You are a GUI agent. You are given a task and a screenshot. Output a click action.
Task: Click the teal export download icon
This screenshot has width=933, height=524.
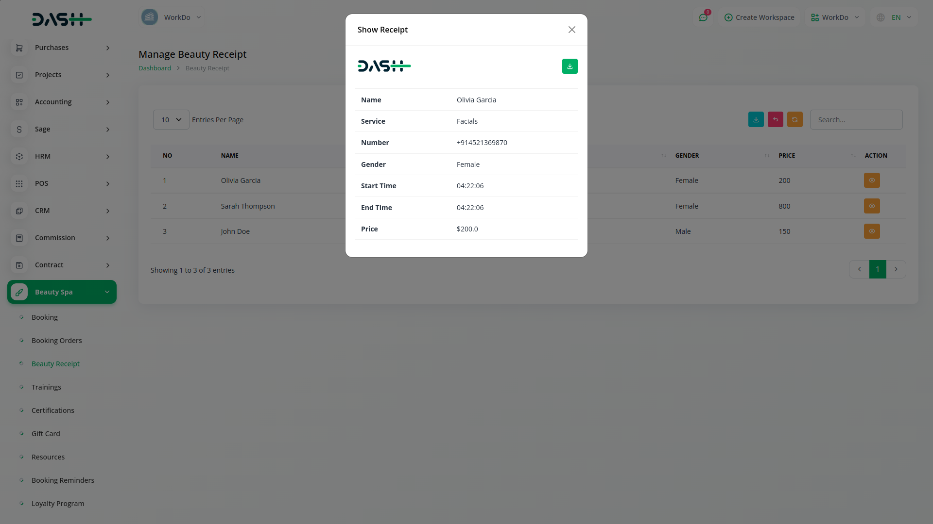(756, 120)
